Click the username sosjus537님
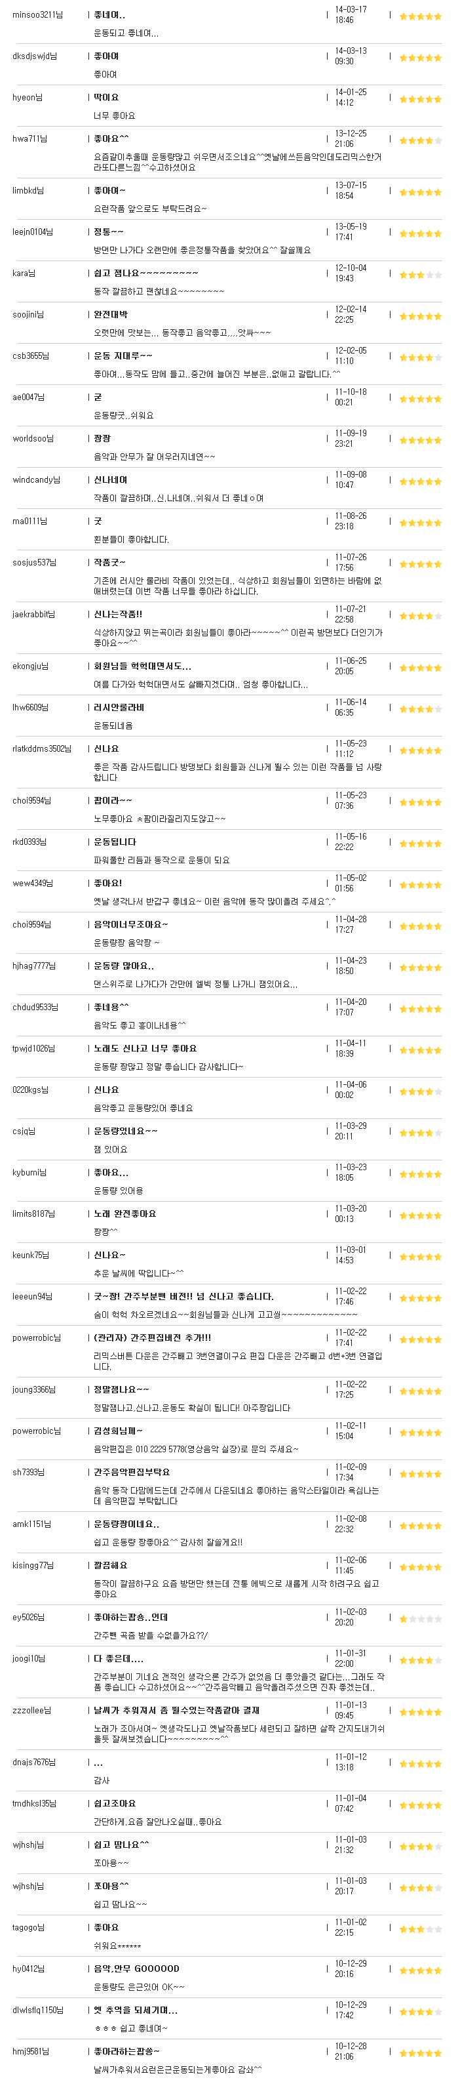 [35, 562]
